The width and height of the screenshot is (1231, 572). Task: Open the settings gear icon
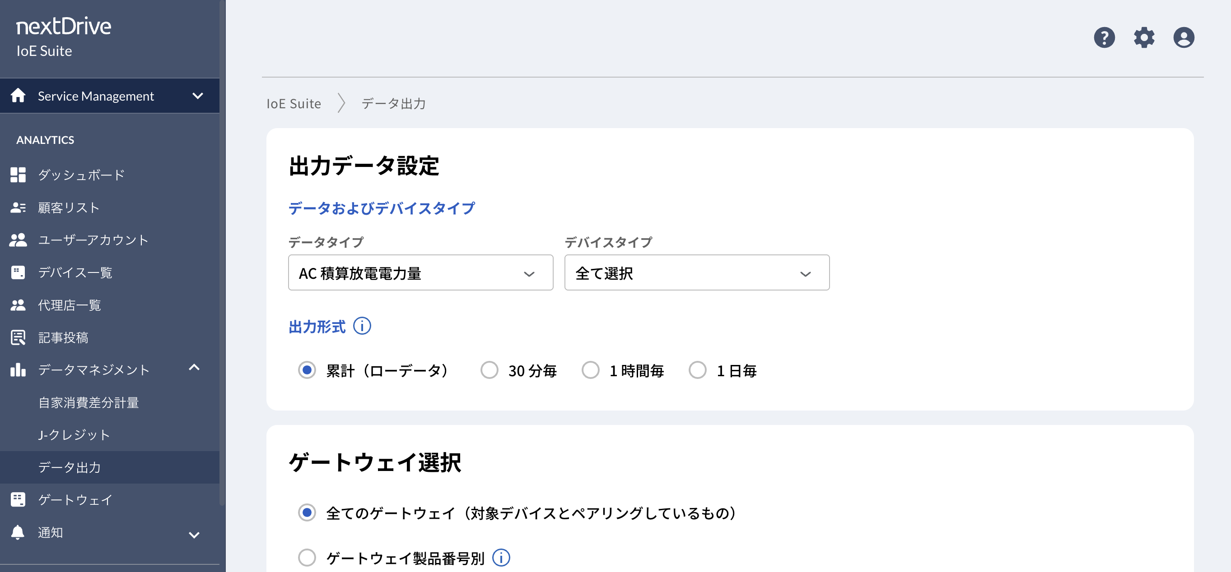click(1143, 37)
